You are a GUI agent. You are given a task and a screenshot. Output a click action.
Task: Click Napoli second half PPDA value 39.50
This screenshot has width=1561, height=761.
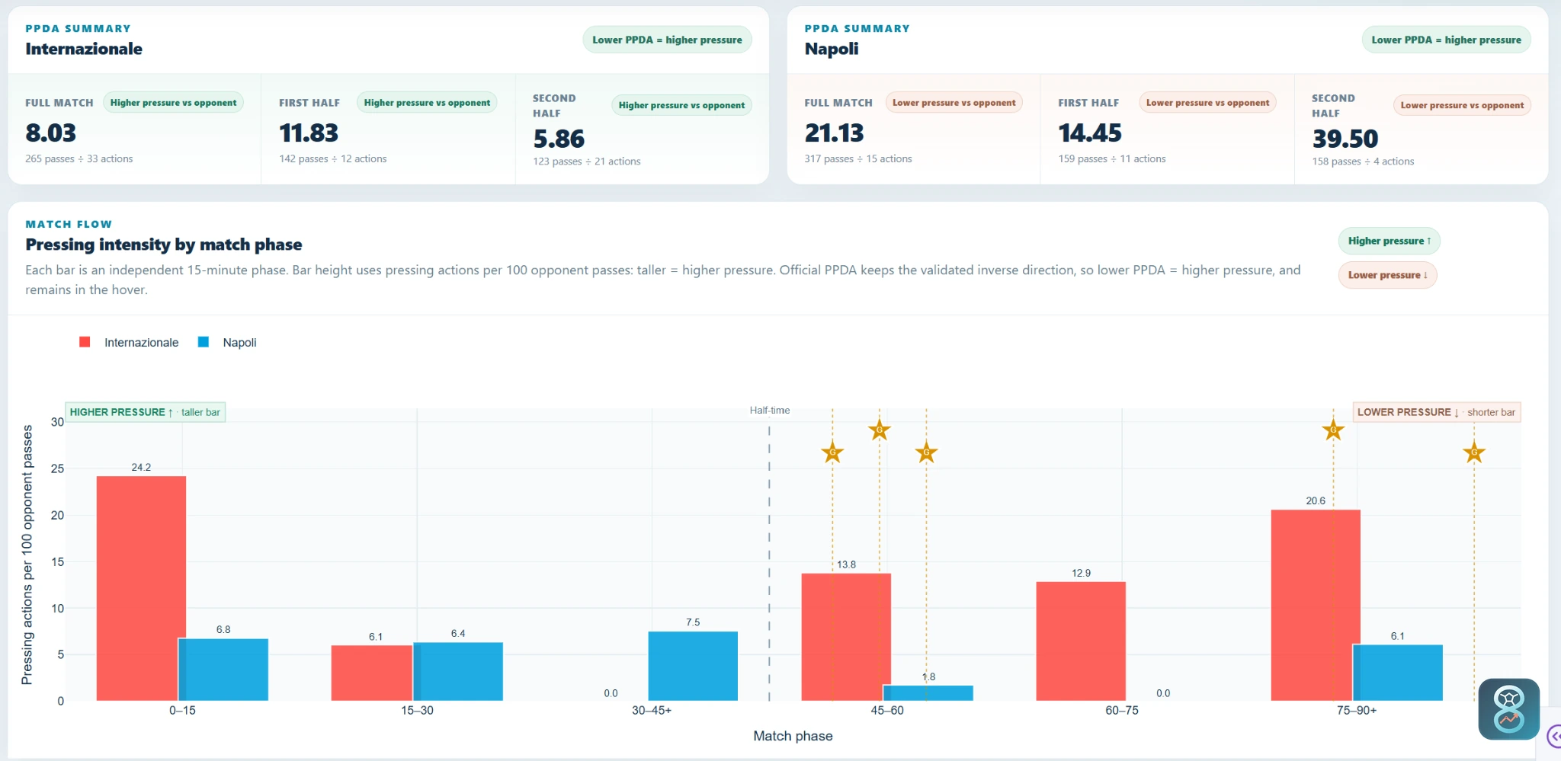point(1345,139)
